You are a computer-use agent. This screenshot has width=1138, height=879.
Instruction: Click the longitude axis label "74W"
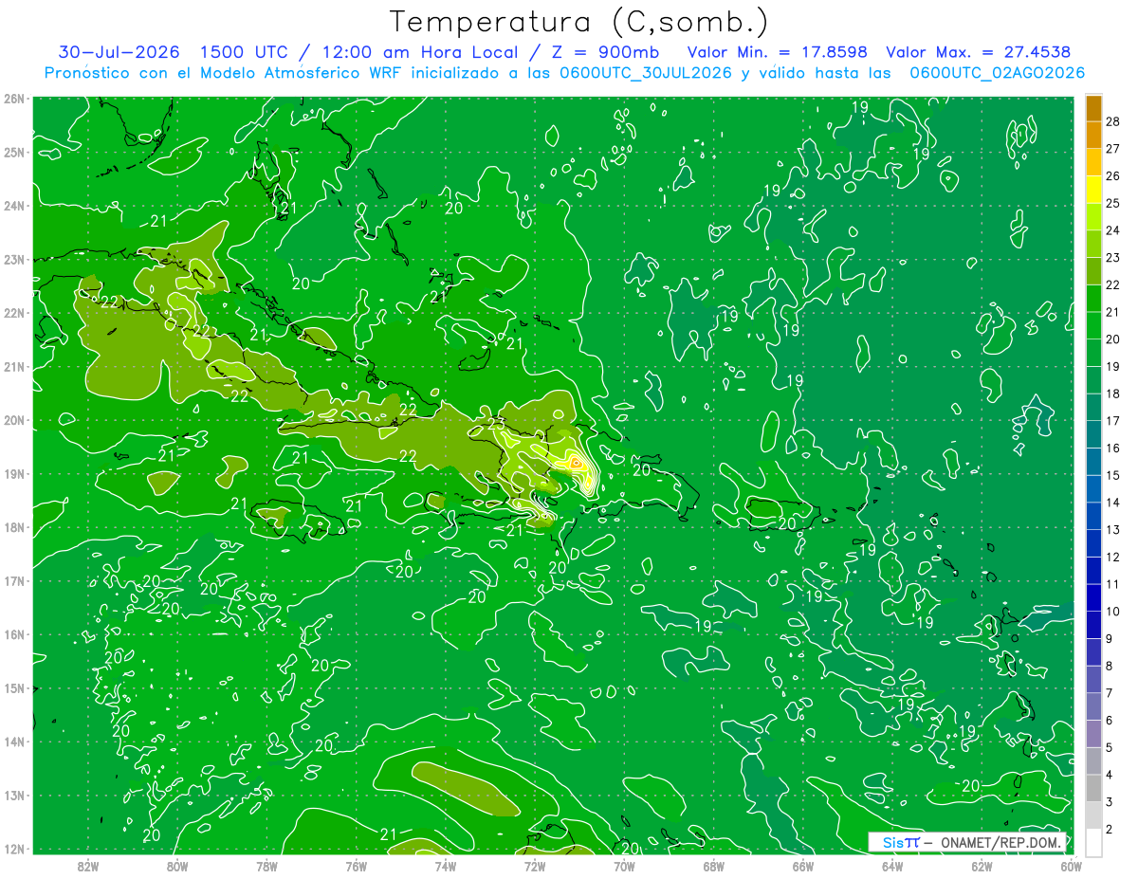[x=446, y=866]
